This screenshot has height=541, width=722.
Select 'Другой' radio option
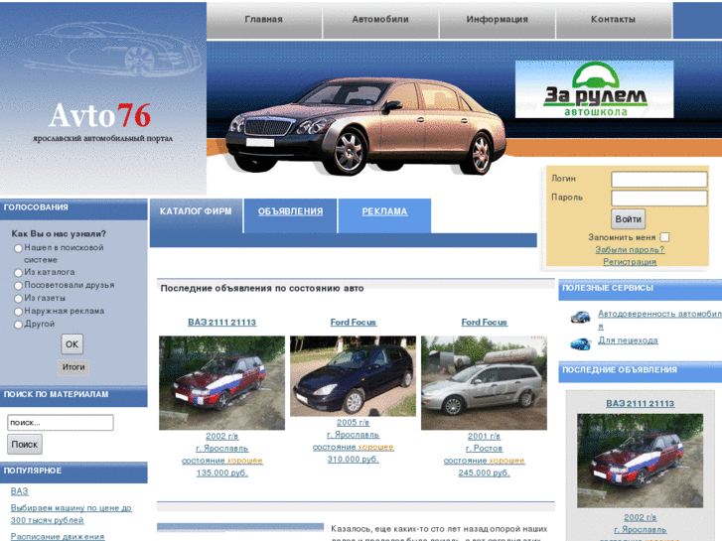click(x=18, y=325)
